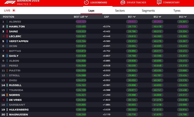Click the red arrow beside Leclerc
Image resolution: width=194 pixels, height=117 pixels.
(x=3, y=36)
